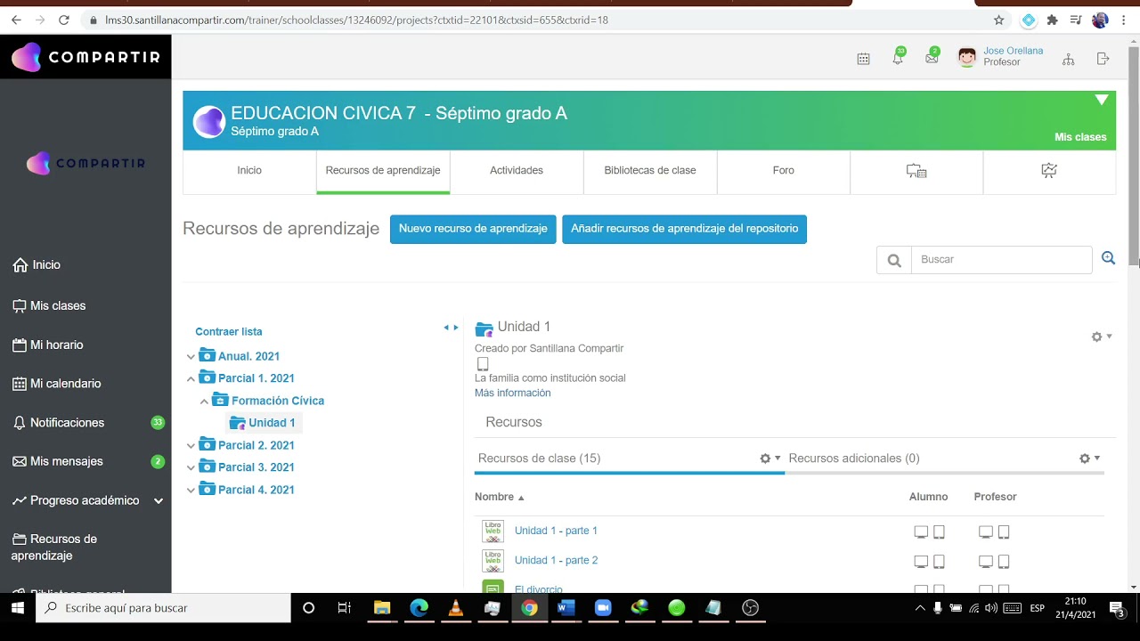The width and height of the screenshot is (1140, 641).
Task: Open gear menu for Unidad 1
Action: pyautogui.click(x=1102, y=337)
